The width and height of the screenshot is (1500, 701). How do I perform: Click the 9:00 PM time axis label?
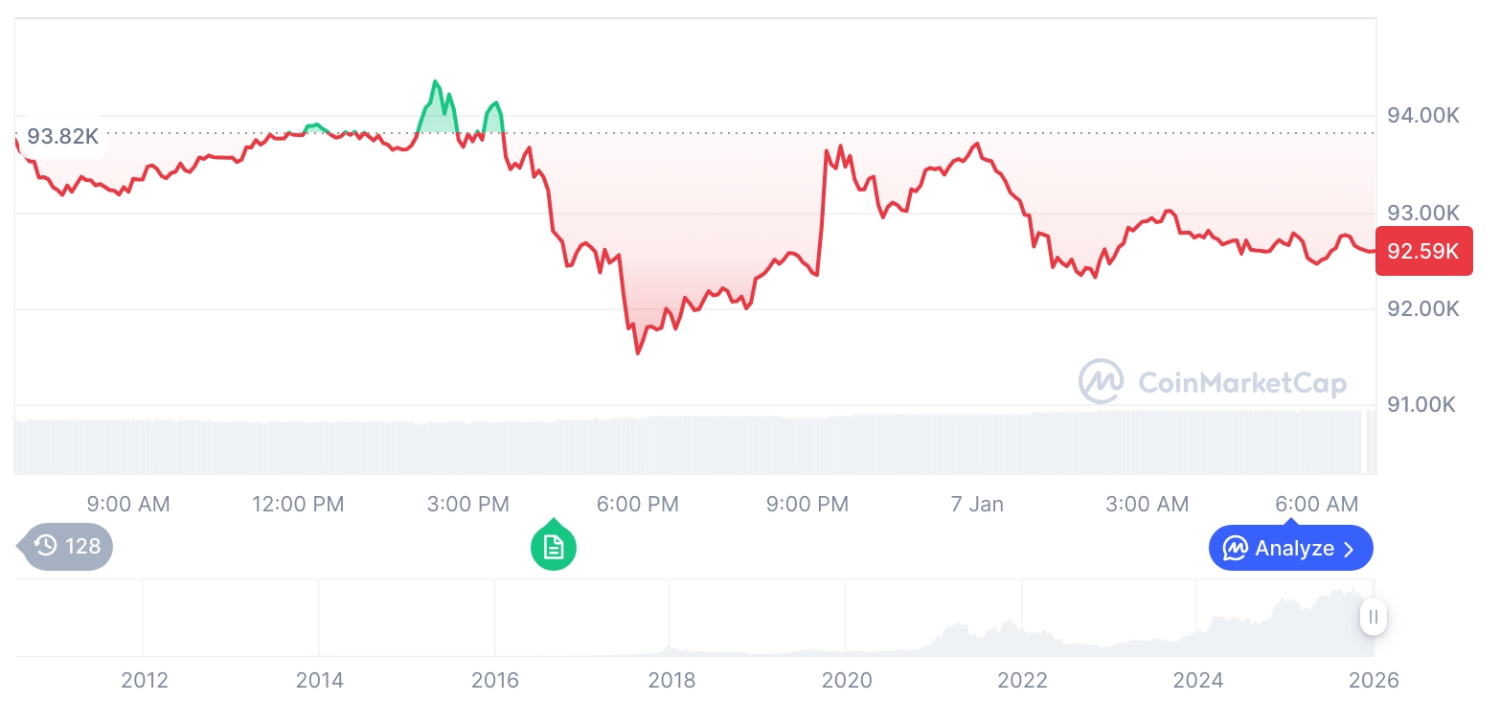pos(807,504)
